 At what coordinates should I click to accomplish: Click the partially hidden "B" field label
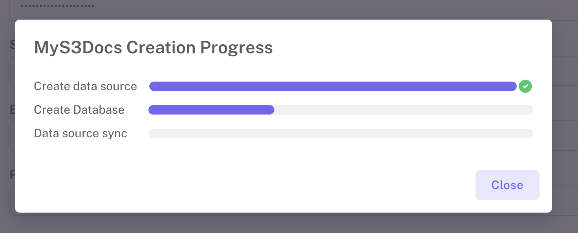(x=12, y=110)
